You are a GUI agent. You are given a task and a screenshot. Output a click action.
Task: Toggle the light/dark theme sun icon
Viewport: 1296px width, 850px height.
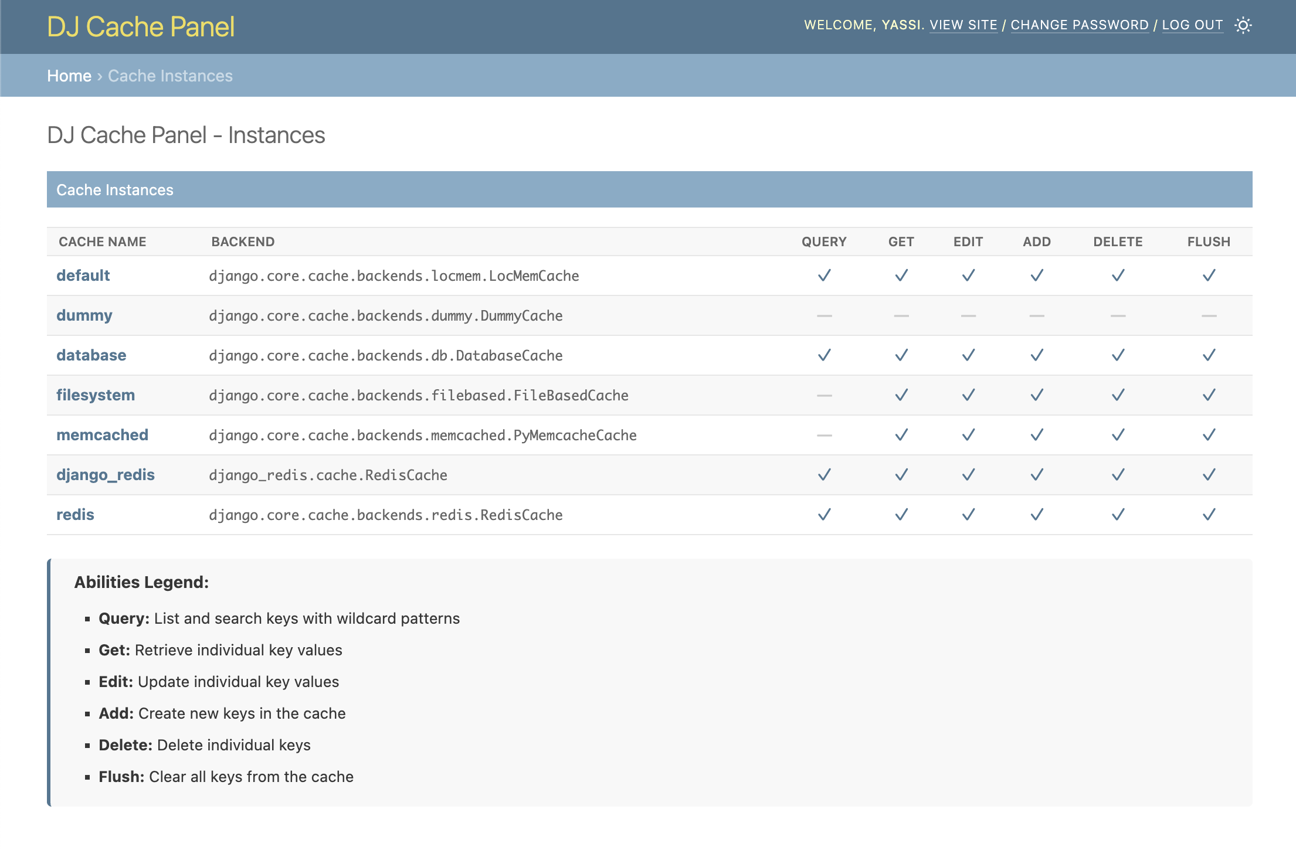1243,25
